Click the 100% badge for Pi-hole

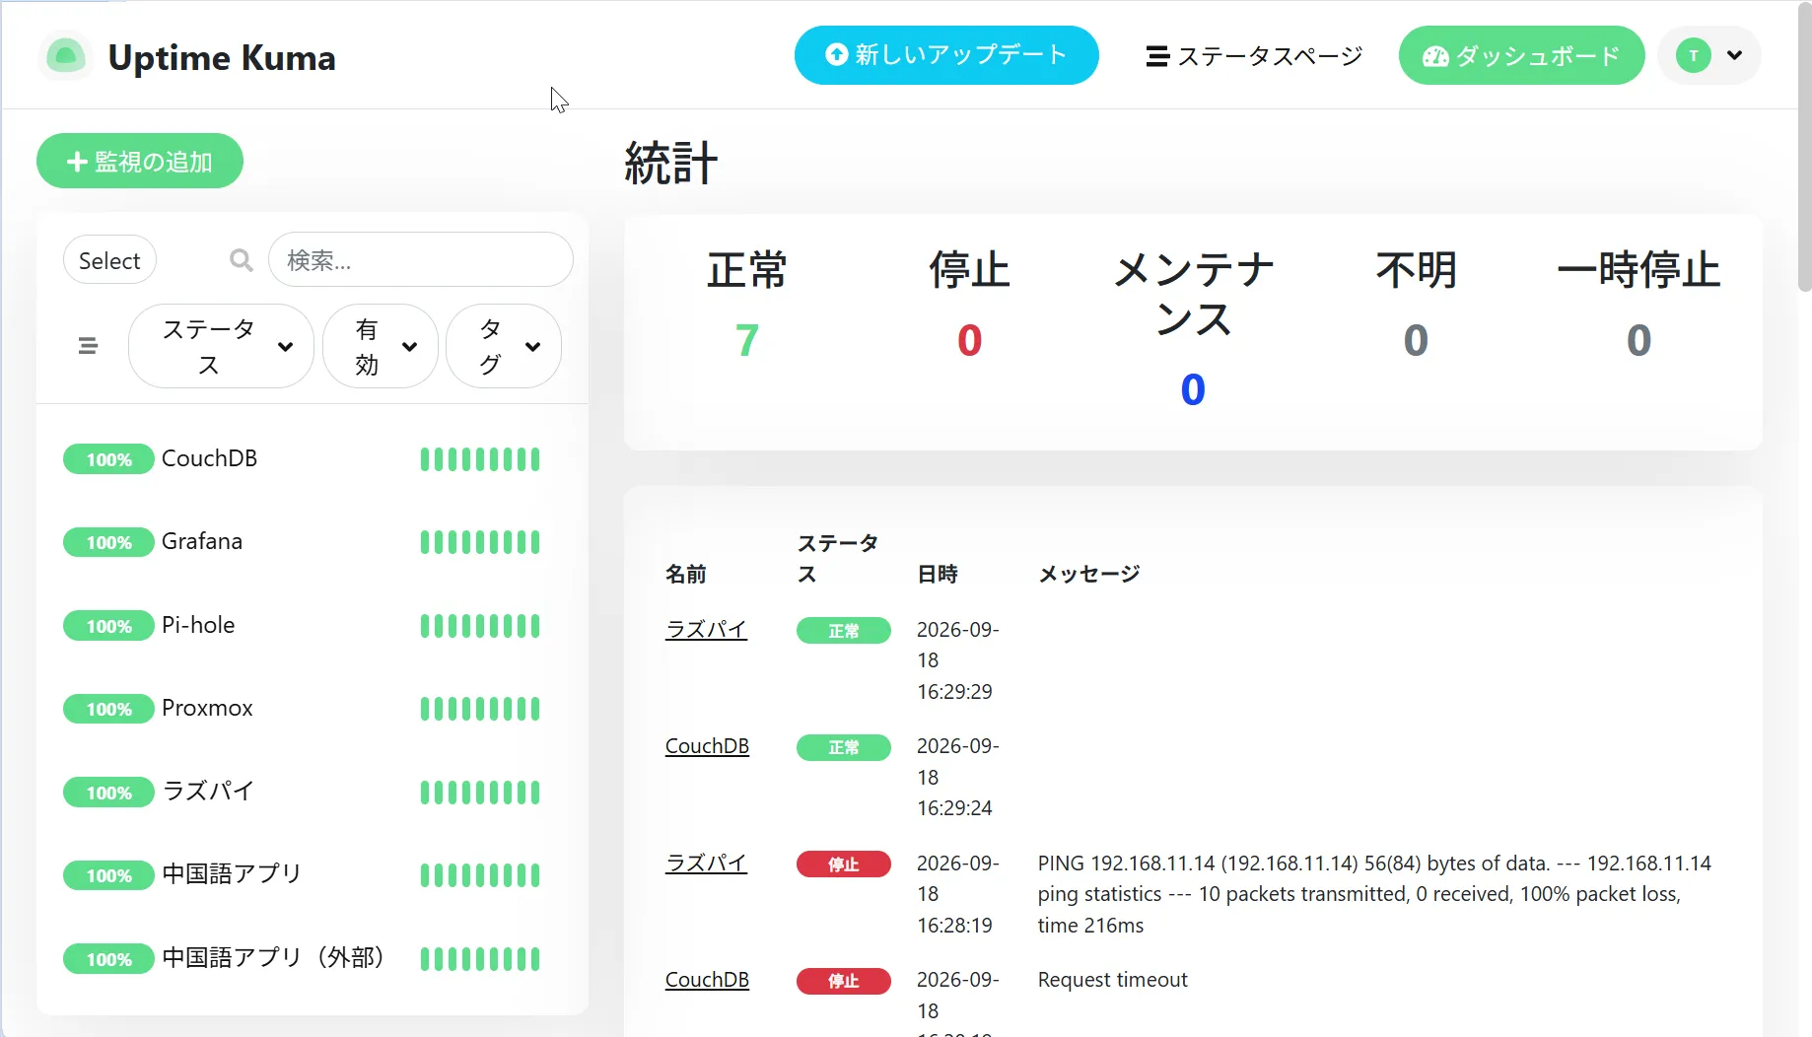108,626
